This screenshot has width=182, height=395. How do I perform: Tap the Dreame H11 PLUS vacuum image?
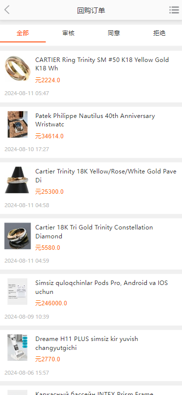pyautogui.click(x=17, y=347)
